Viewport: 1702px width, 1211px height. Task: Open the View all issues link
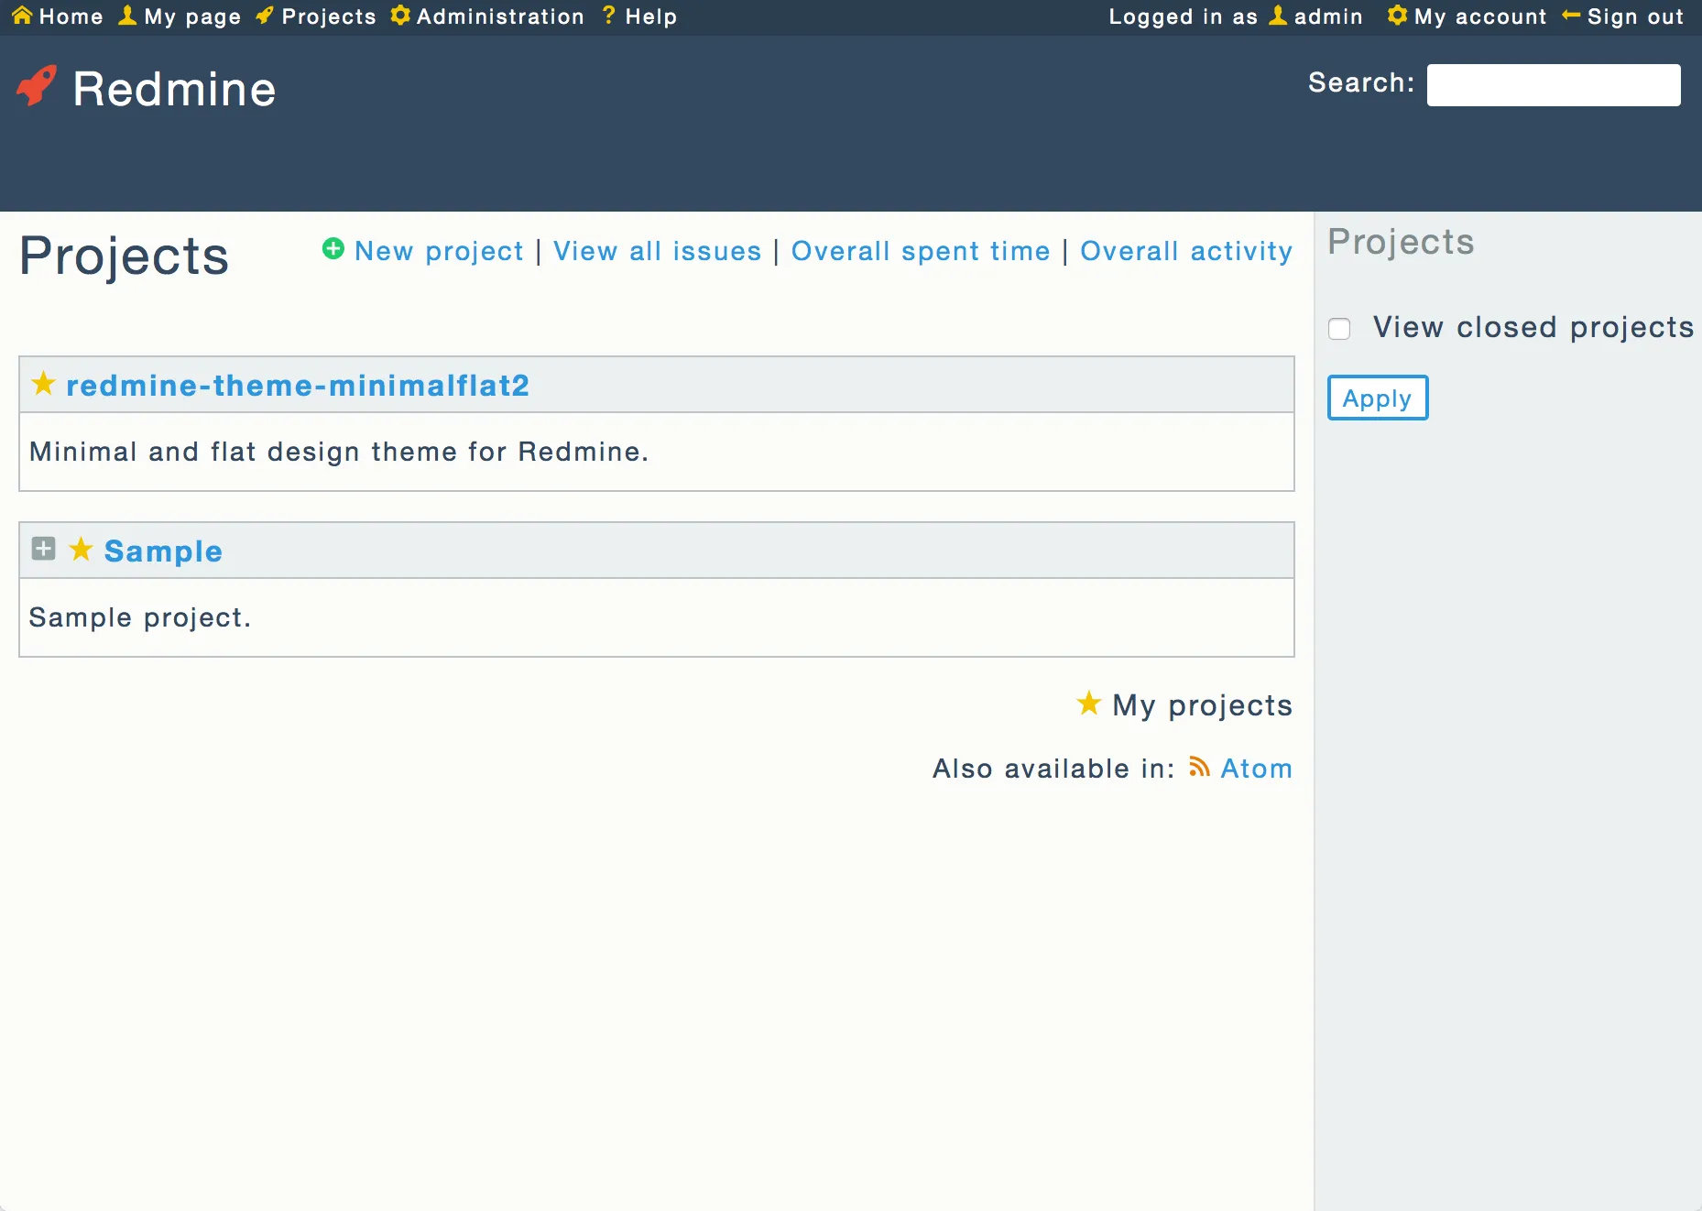[657, 251]
